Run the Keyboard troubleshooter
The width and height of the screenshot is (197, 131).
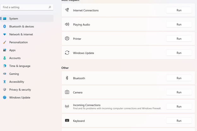tap(179, 121)
